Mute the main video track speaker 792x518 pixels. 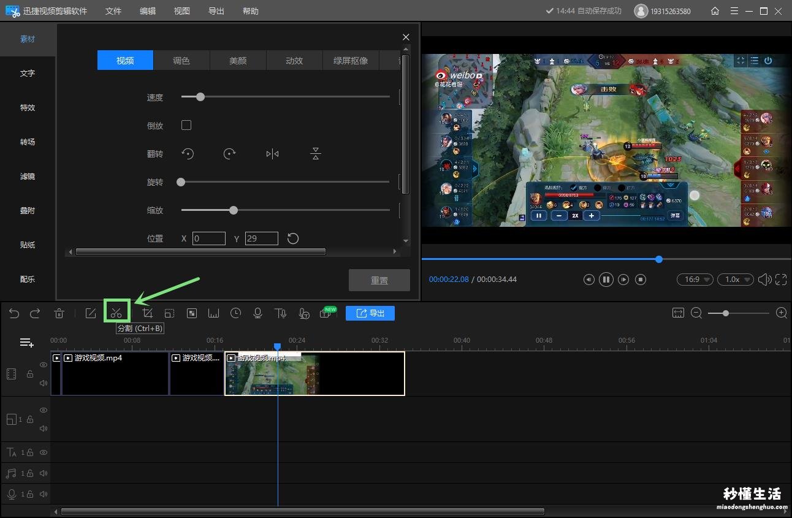(x=44, y=383)
